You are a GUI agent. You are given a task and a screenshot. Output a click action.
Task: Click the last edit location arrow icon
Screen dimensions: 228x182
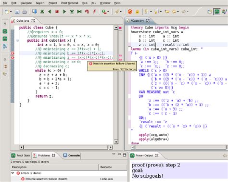point(167,12)
